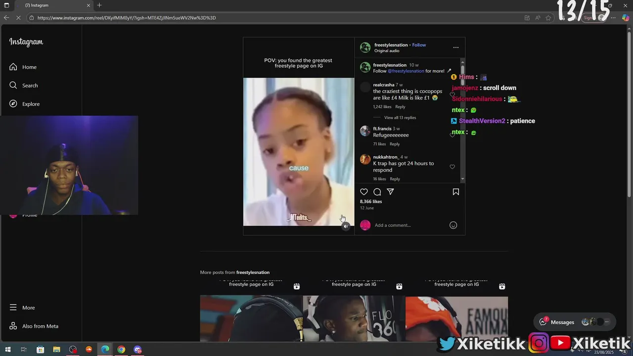633x356 pixels.
Task: View site information lock icon
Action: (x=32, y=18)
